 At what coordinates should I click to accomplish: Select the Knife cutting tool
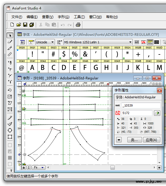(10, 48)
